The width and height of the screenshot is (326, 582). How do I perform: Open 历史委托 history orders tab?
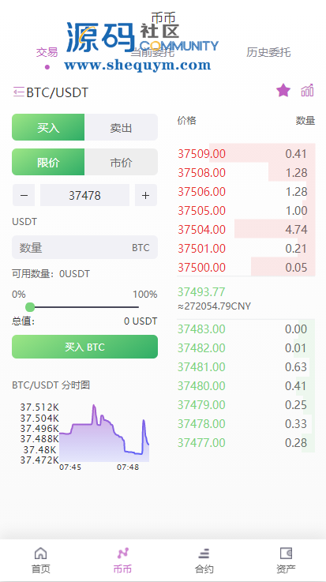(268, 52)
